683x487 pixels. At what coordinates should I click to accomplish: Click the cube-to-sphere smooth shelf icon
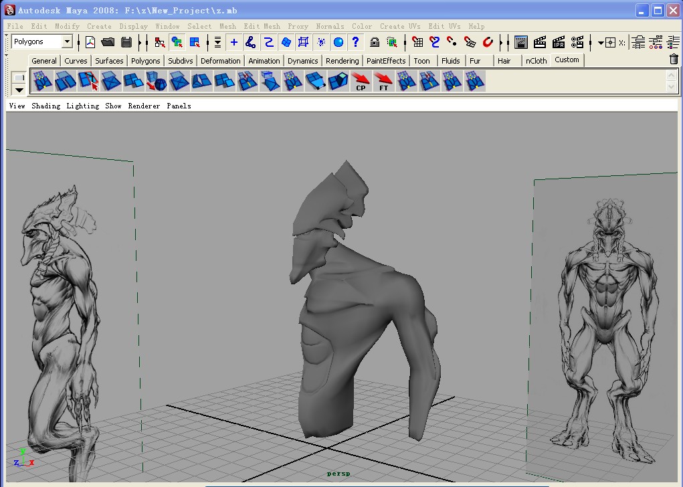[x=156, y=82]
